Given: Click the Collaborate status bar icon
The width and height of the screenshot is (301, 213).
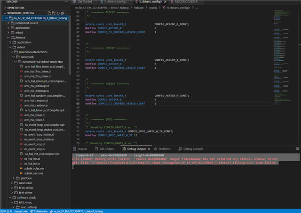Looking at the screenshot, I should point(31,211).
